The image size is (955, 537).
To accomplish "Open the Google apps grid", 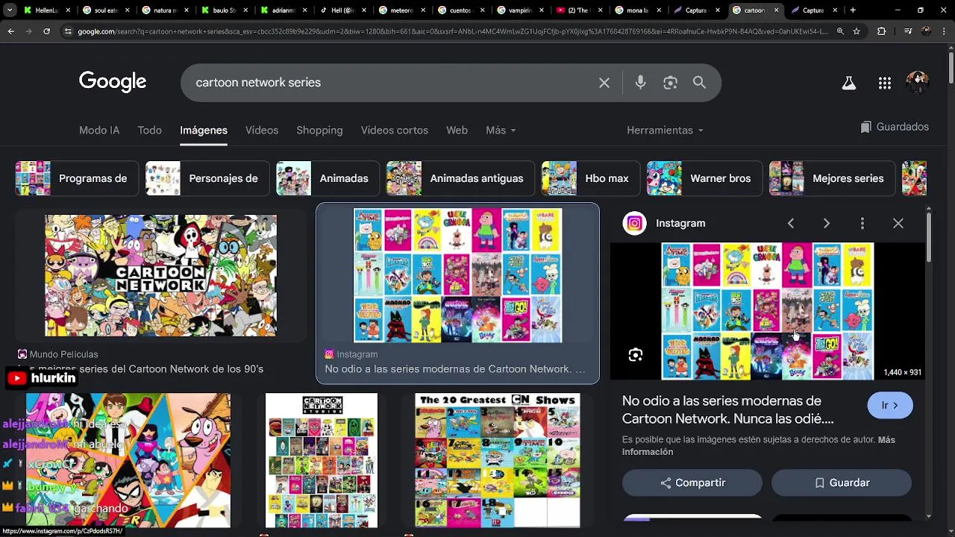I will click(885, 83).
